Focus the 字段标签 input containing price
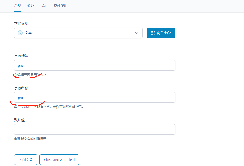 (x=94, y=65)
